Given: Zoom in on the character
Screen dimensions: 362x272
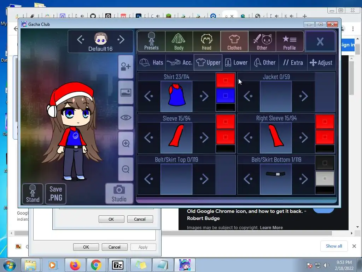Looking at the screenshot, I should tap(125, 143).
